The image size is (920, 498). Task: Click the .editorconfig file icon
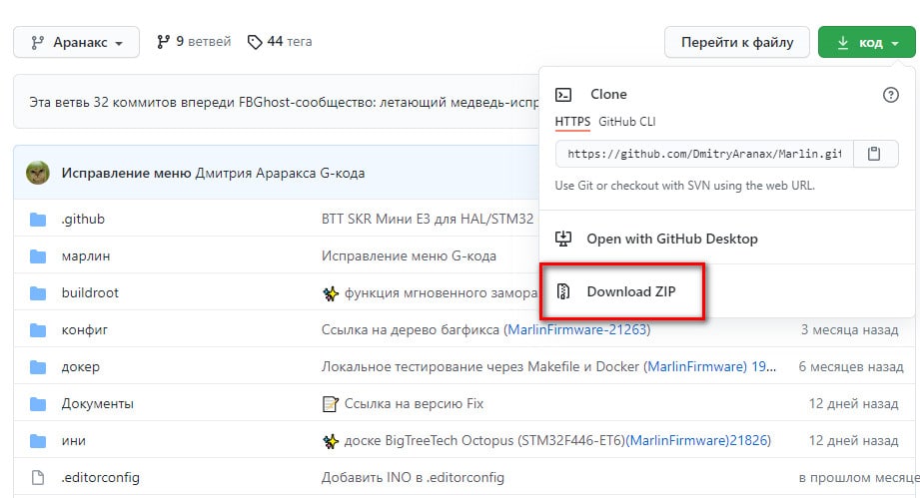[38, 478]
